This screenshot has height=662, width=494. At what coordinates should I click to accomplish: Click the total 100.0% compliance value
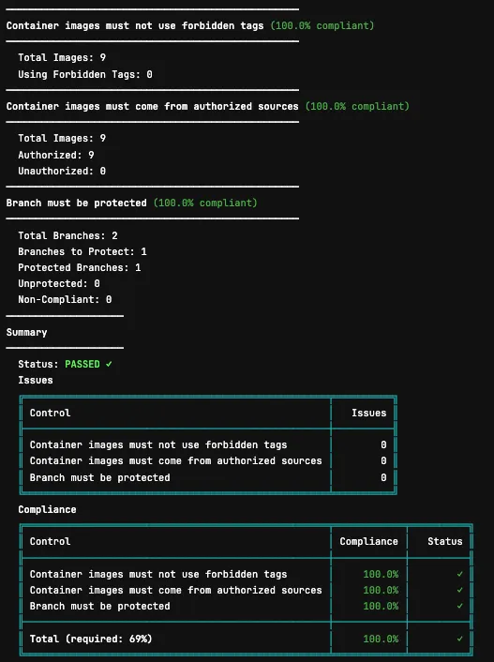pos(381,639)
